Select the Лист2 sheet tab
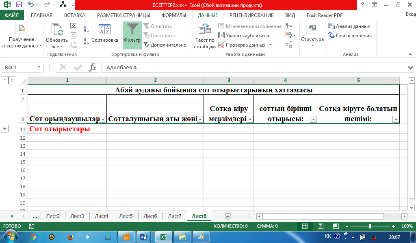Viewport: 416px width, 243px height. (52, 216)
